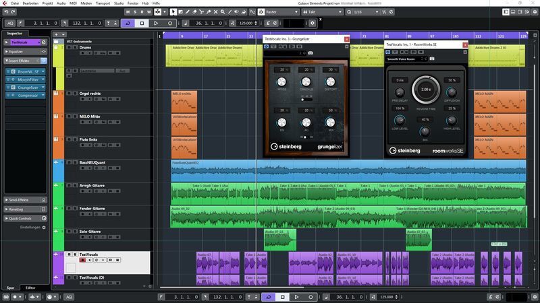Click the Reverb Time knob in RoomWorks SE

(427, 89)
